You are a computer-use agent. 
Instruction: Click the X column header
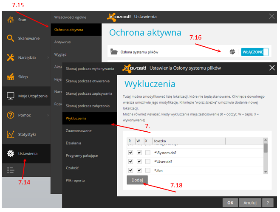pyautogui.click(x=148, y=141)
